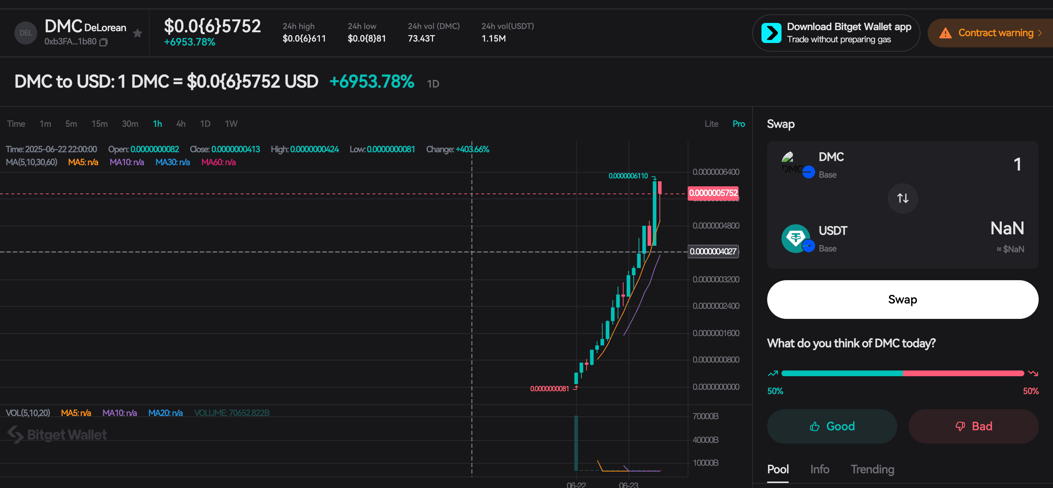Click the white Swap button
Image resolution: width=1053 pixels, height=488 pixels.
click(x=903, y=300)
